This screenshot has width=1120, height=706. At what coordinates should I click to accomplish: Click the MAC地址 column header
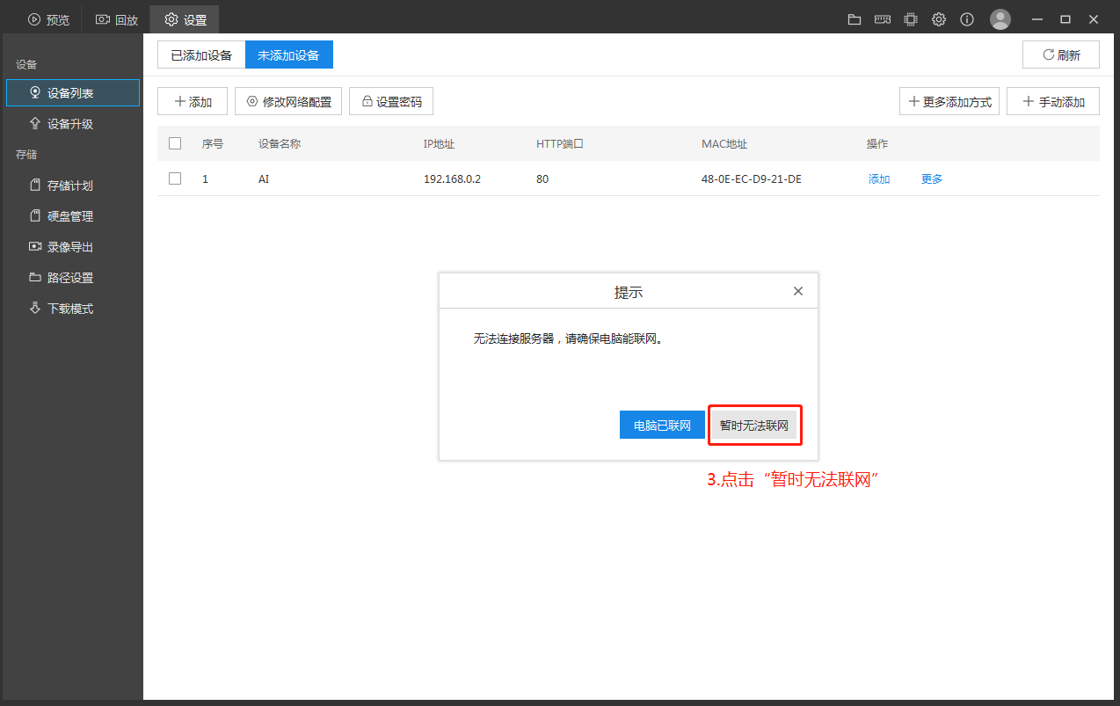pos(724,144)
